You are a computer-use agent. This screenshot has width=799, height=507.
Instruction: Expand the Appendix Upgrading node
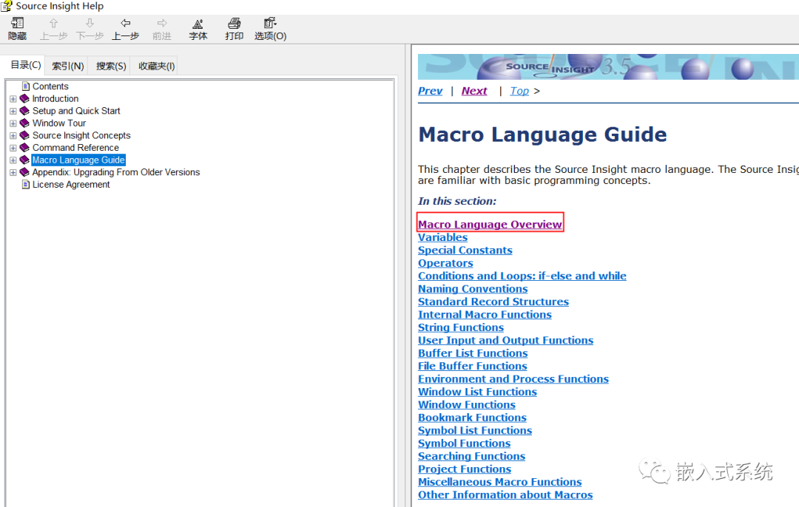pos(13,172)
